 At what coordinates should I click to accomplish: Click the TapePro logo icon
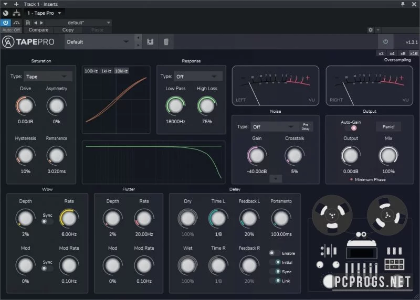tap(8, 42)
